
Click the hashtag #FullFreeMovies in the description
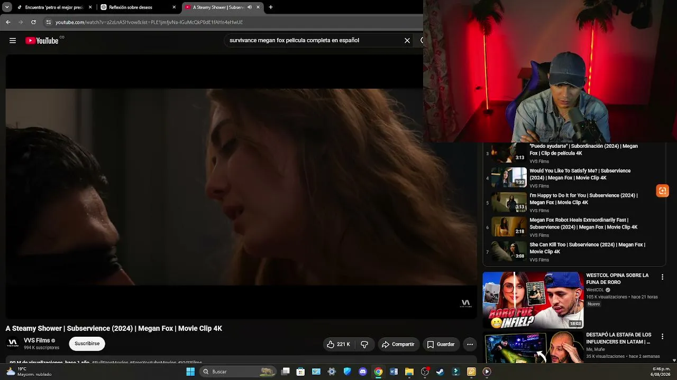[110, 363]
